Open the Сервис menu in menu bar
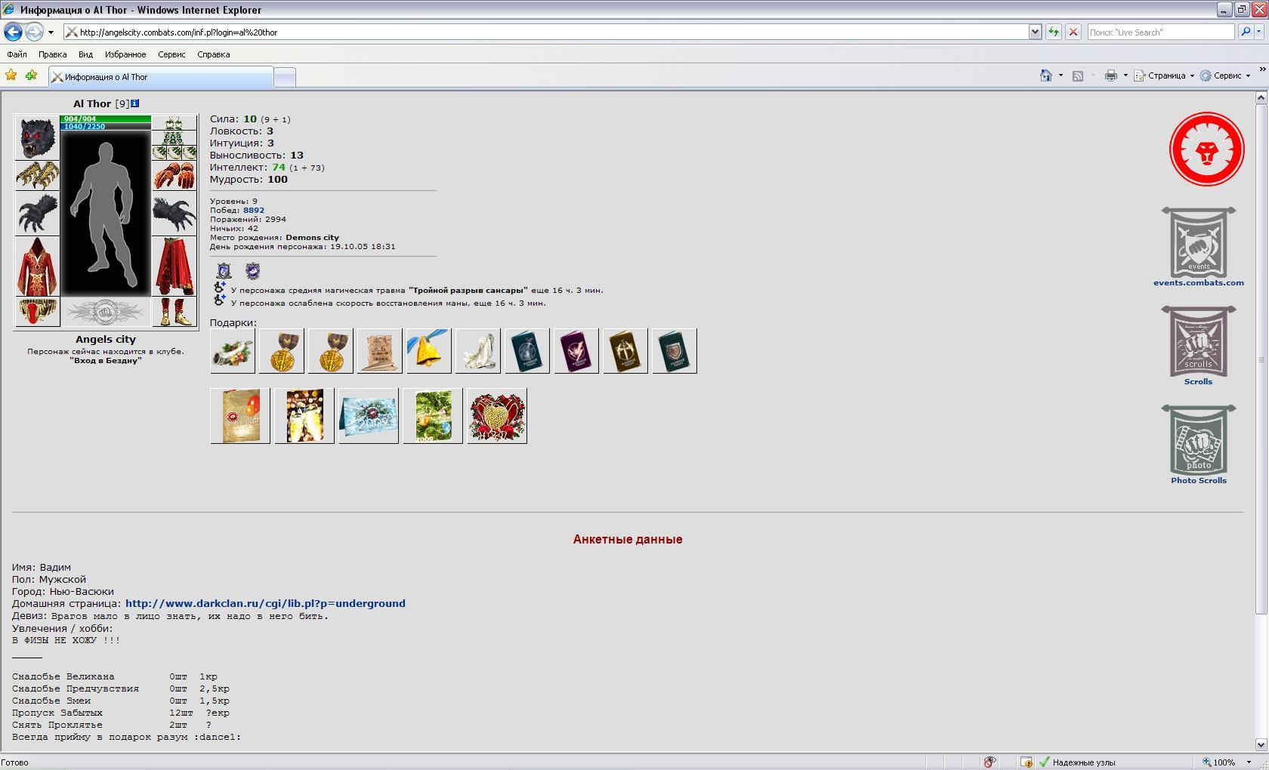Screen dimensions: 1269x770 (x=171, y=54)
